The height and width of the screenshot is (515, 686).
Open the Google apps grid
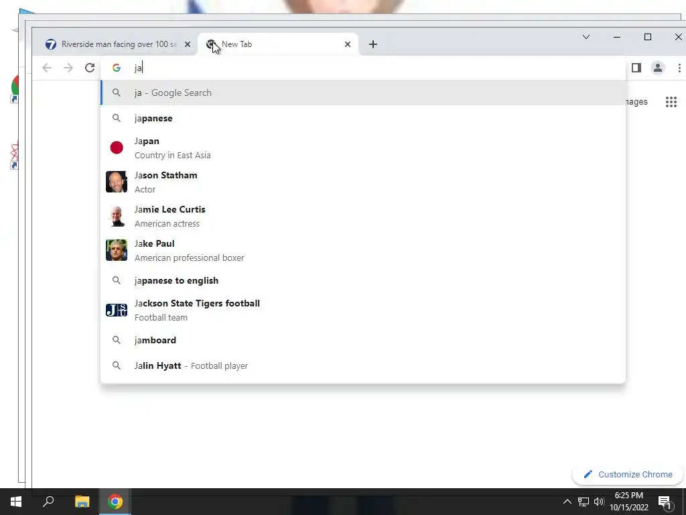[x=671, y=102]
